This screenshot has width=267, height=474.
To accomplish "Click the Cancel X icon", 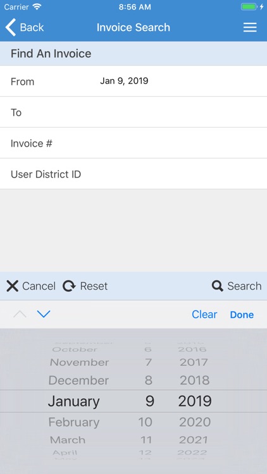I will click(13, 286).
